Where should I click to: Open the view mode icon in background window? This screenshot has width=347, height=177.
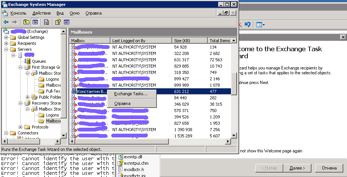tap(259, 25)
